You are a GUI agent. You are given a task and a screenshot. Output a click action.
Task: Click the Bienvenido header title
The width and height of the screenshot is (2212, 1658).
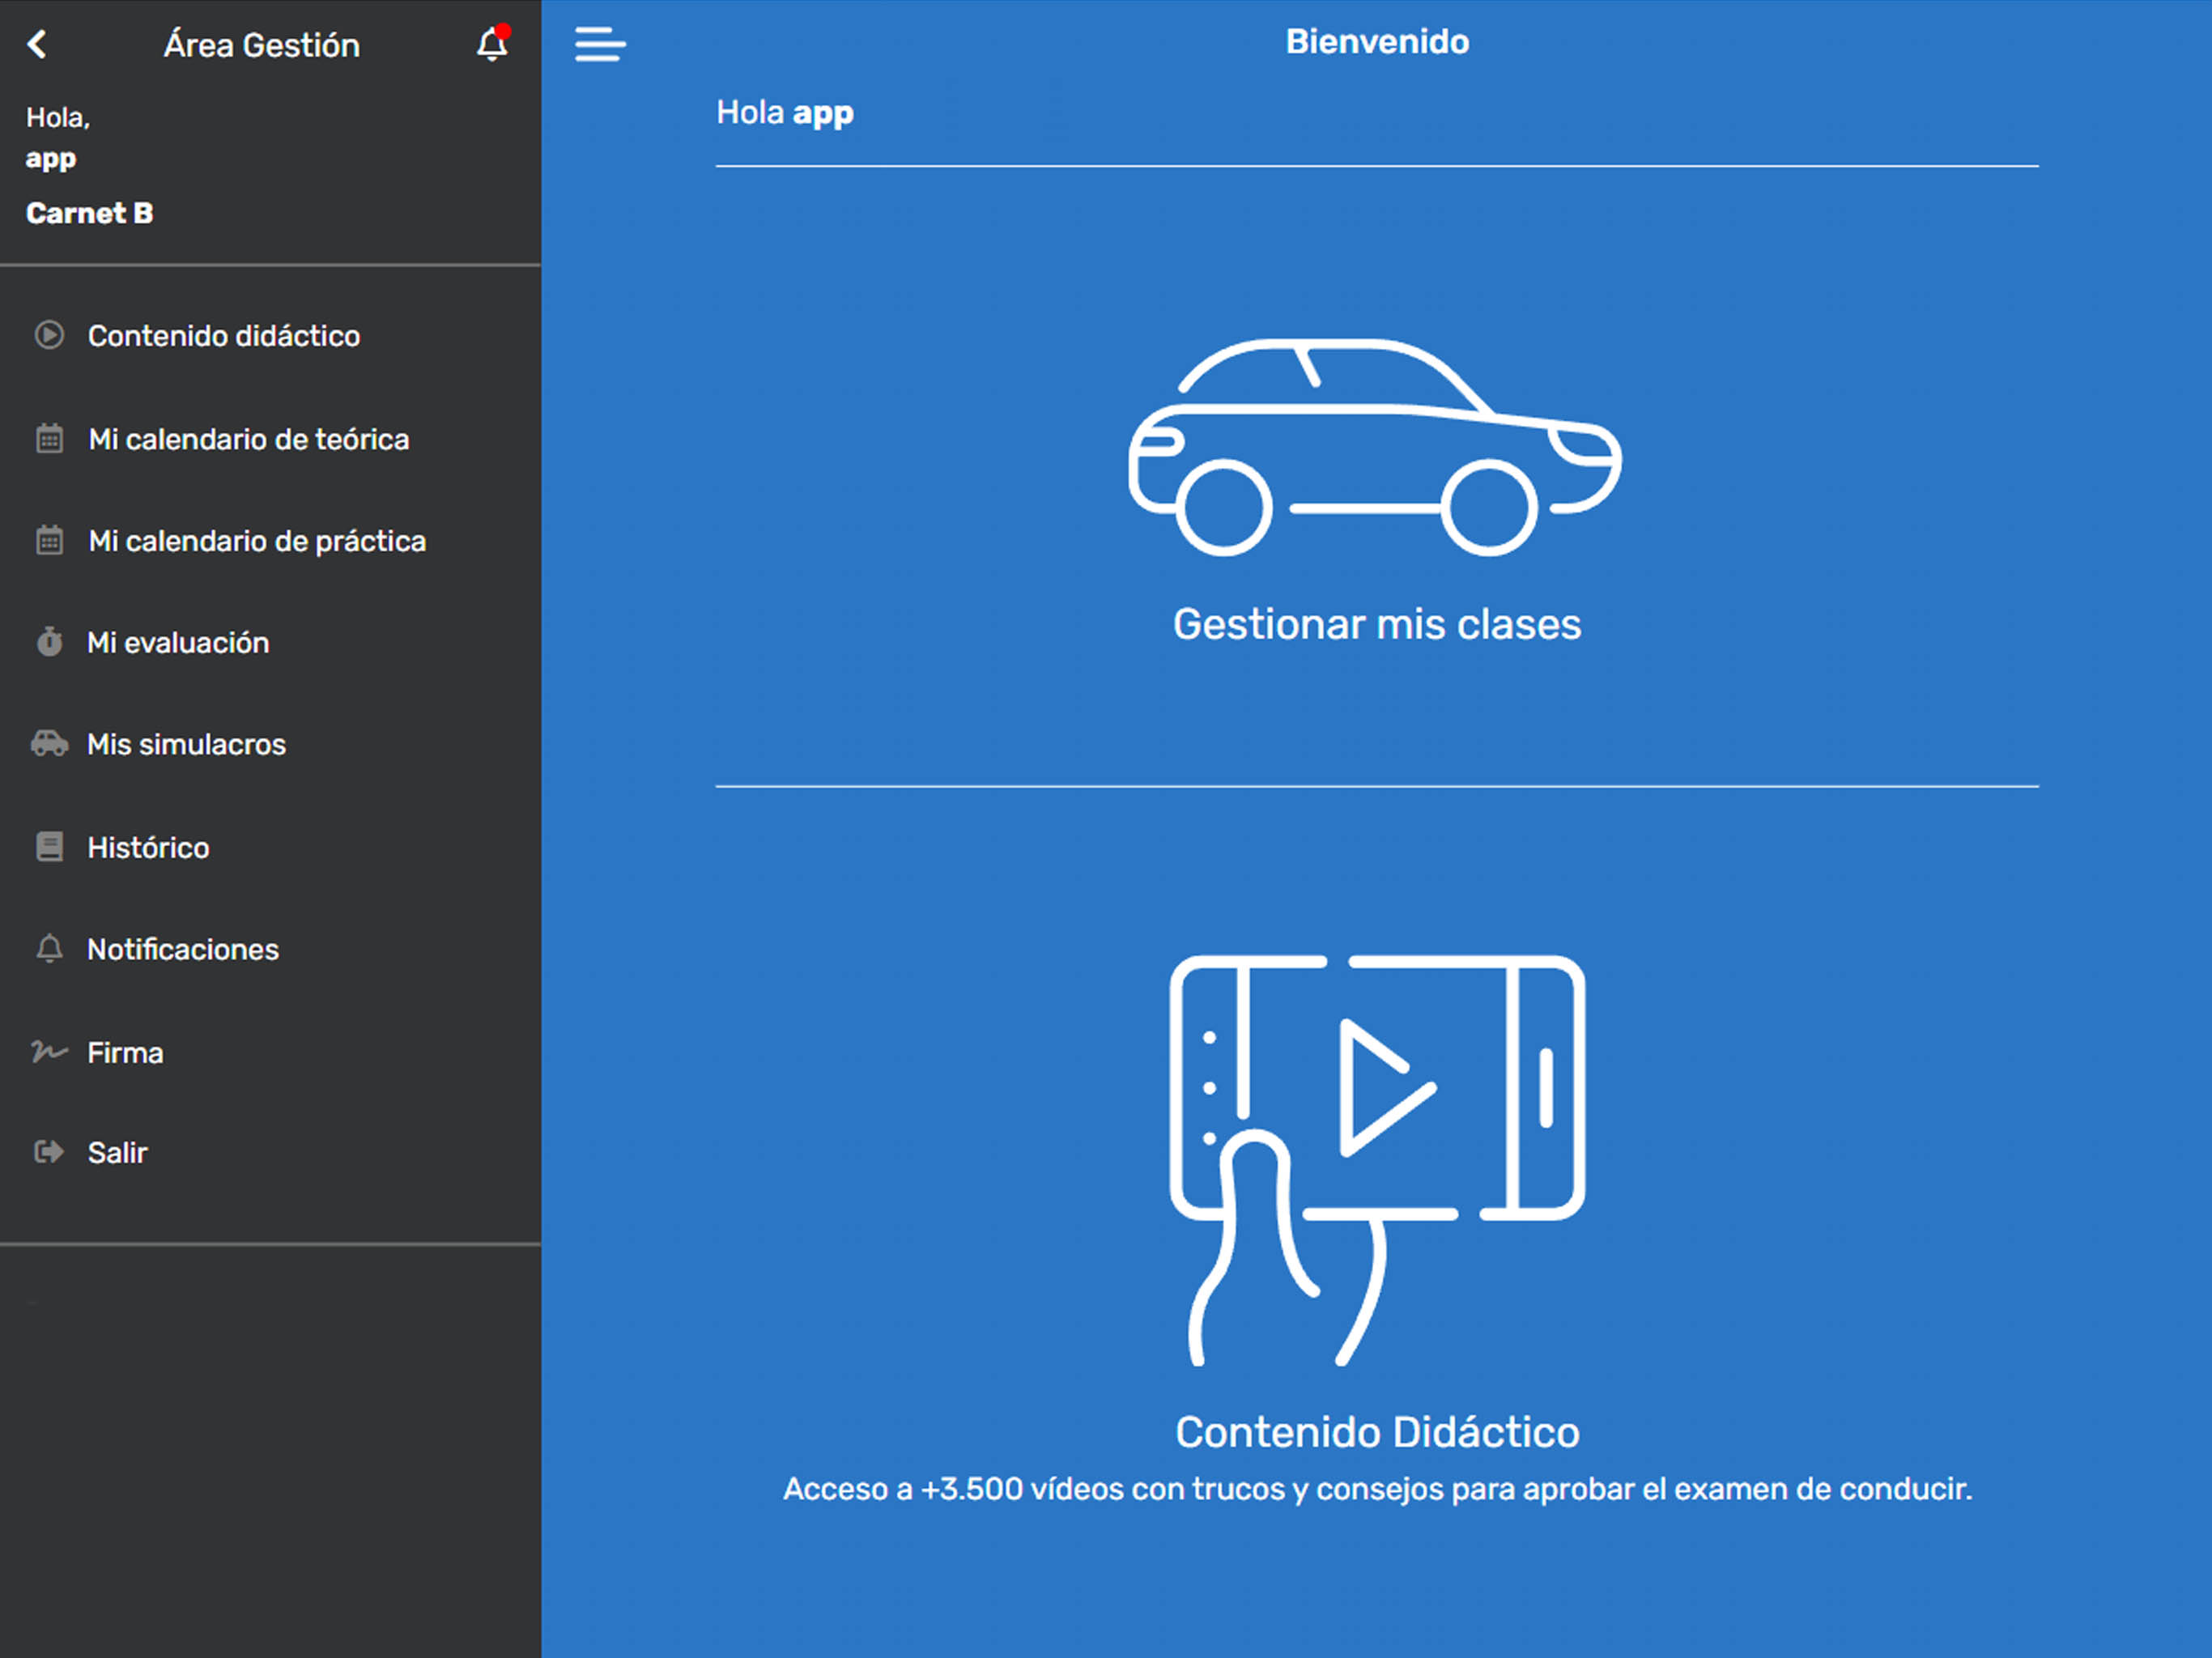pos(1377,42)
